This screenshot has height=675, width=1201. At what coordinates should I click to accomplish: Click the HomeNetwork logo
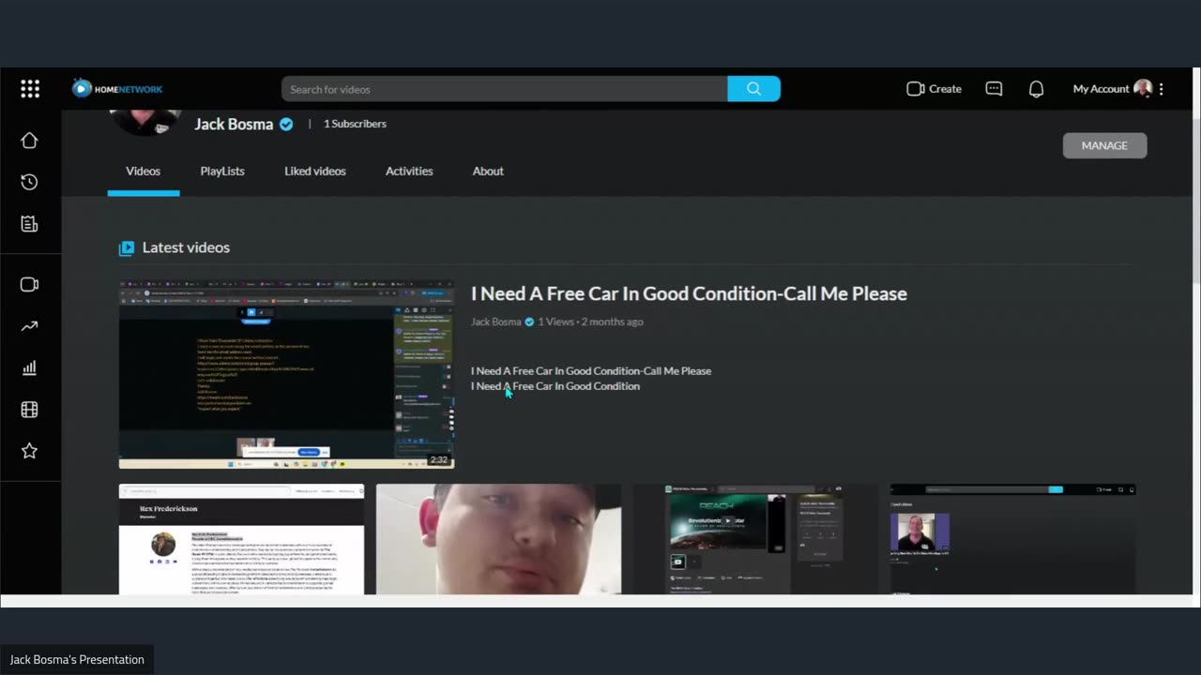click(117, 88)
